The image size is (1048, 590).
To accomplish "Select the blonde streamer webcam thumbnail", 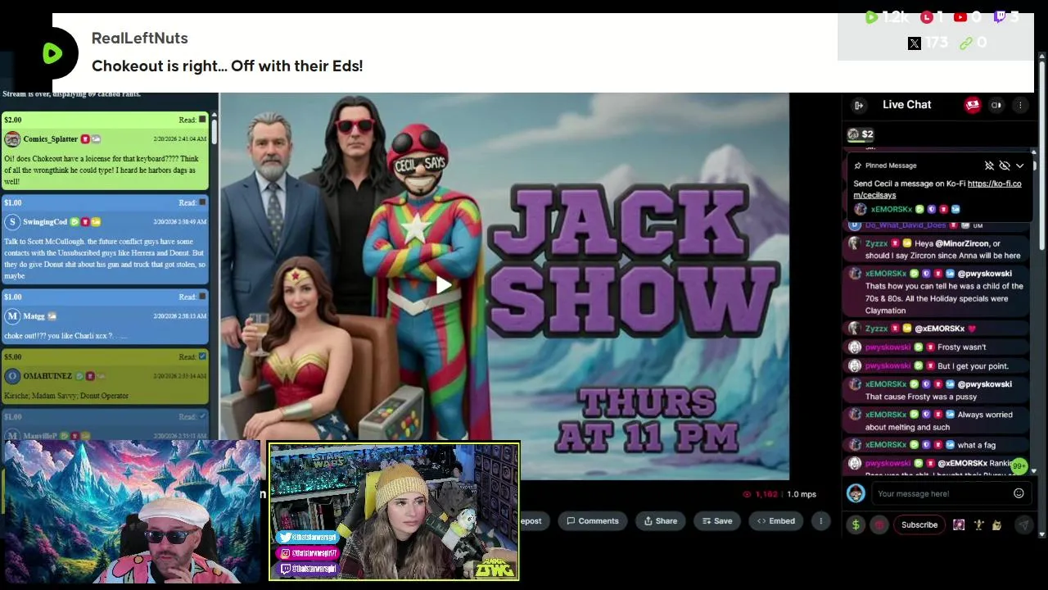I will click(x=394, y=512).
